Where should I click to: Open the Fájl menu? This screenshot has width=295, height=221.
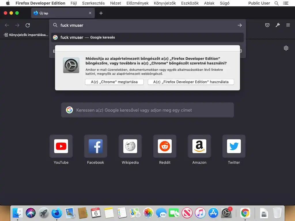pyautogui.click(x=74, y=3)
